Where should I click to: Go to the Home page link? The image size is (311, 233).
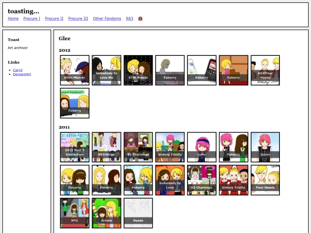[13, 18]
